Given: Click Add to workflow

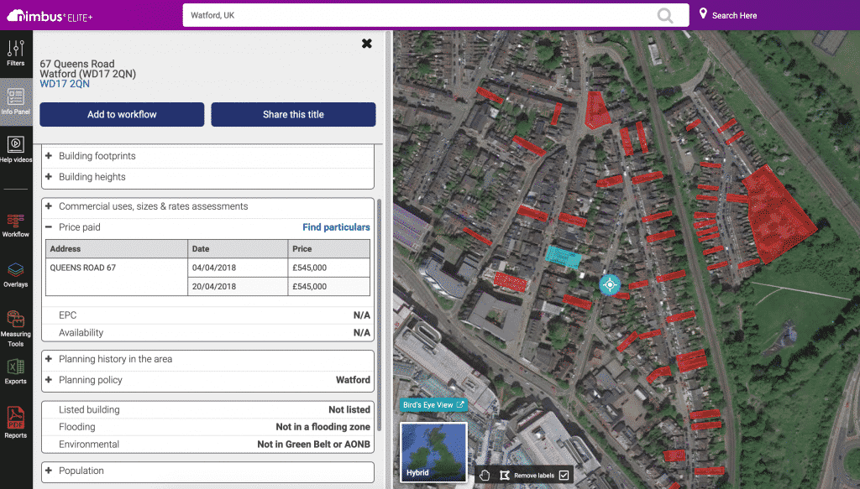Looking at the screenshot, I should (x=121, y=114).
